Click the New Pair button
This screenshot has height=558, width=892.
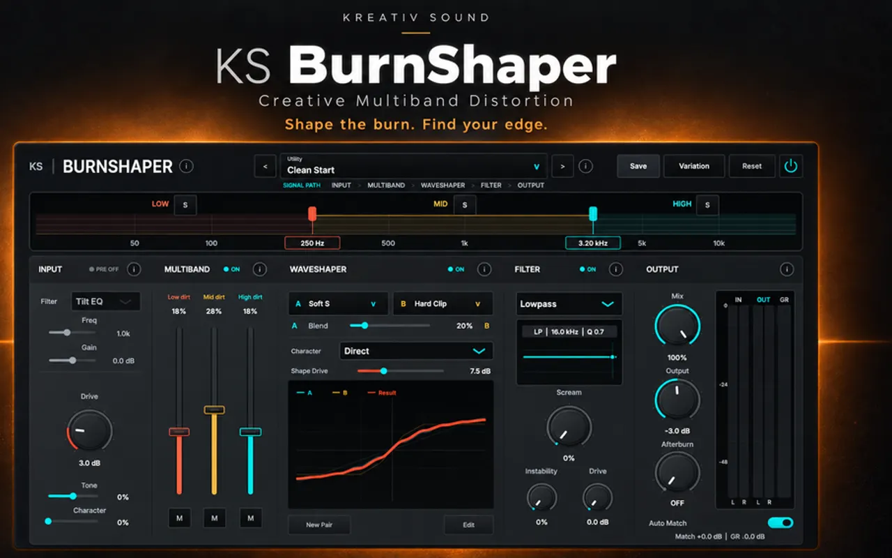319,525
